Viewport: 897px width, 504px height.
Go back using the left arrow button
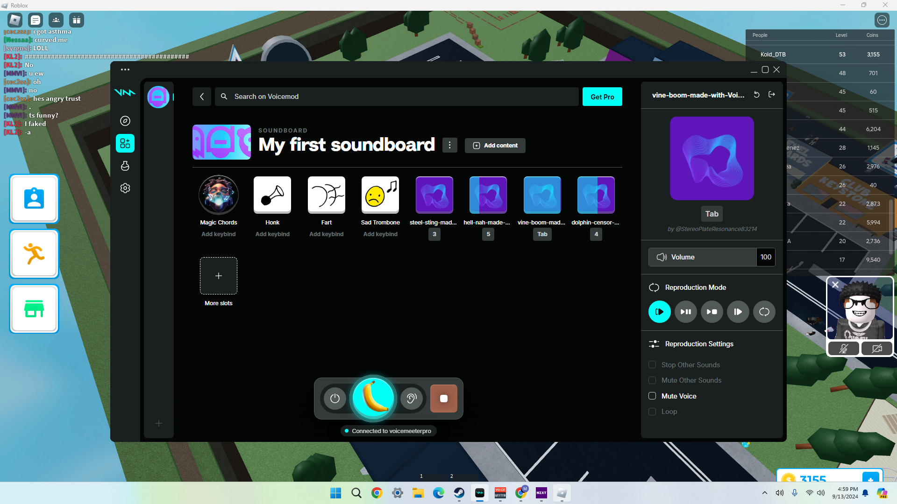pos(202,97)
